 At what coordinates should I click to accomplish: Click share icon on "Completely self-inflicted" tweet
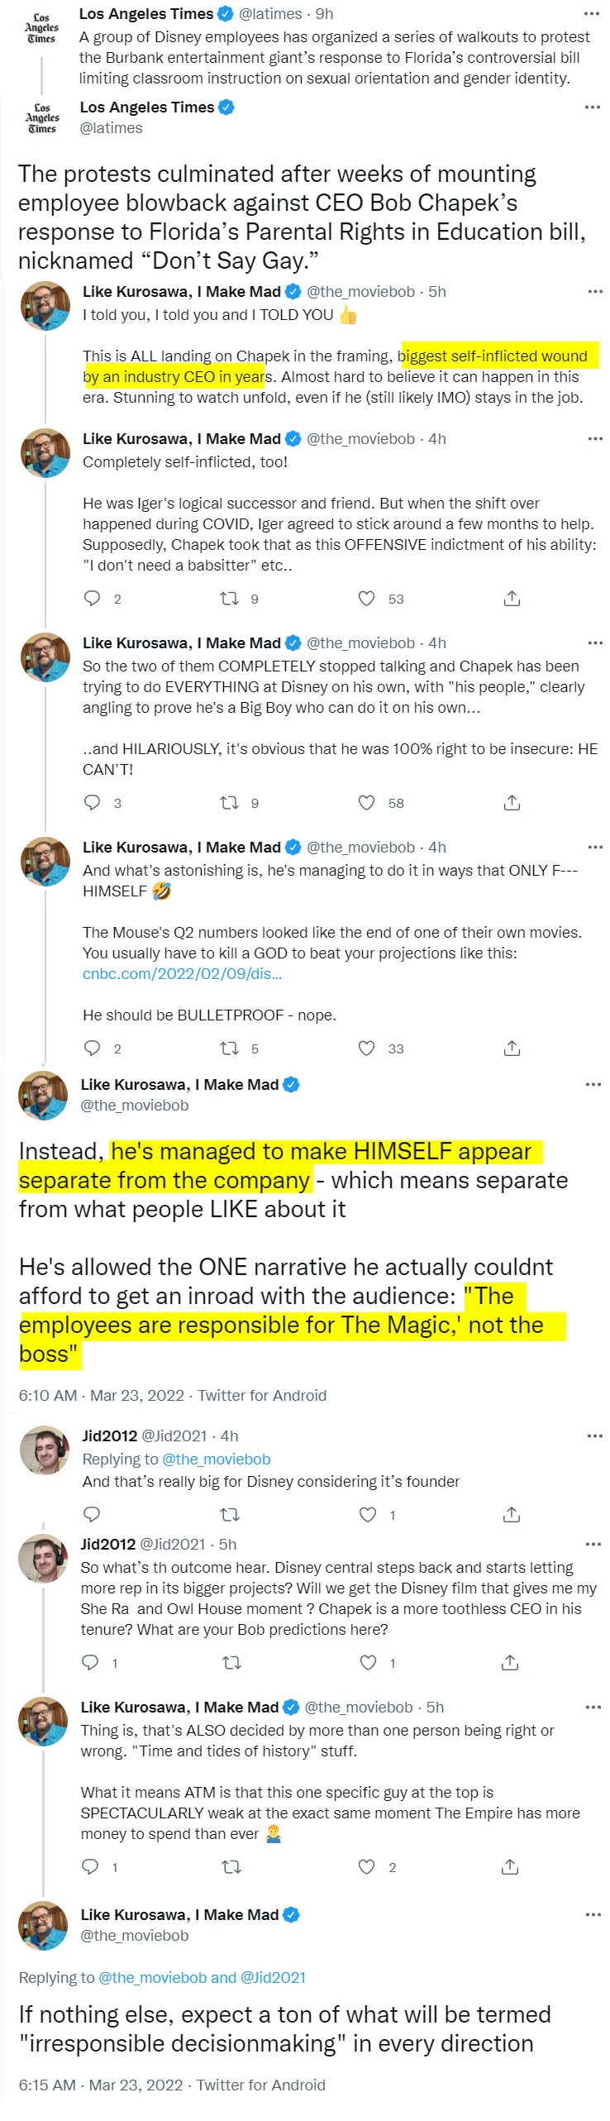pyautogui.click(x=512, y=599)
